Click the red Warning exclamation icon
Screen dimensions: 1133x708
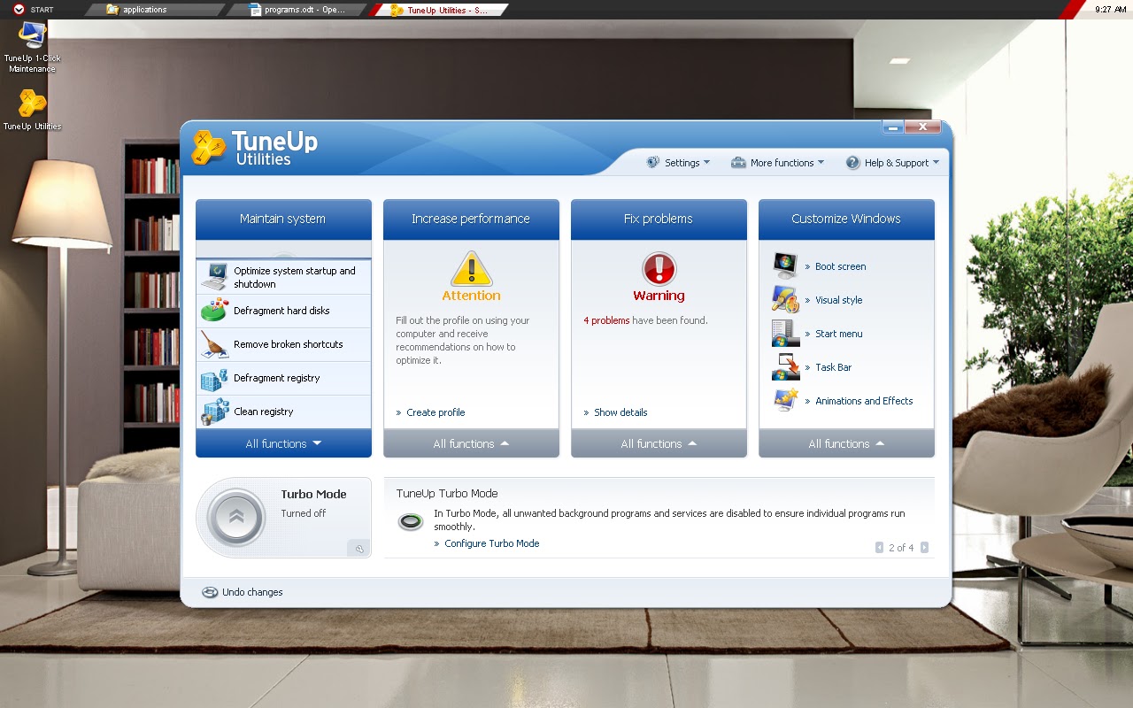(x=659, y=268)
